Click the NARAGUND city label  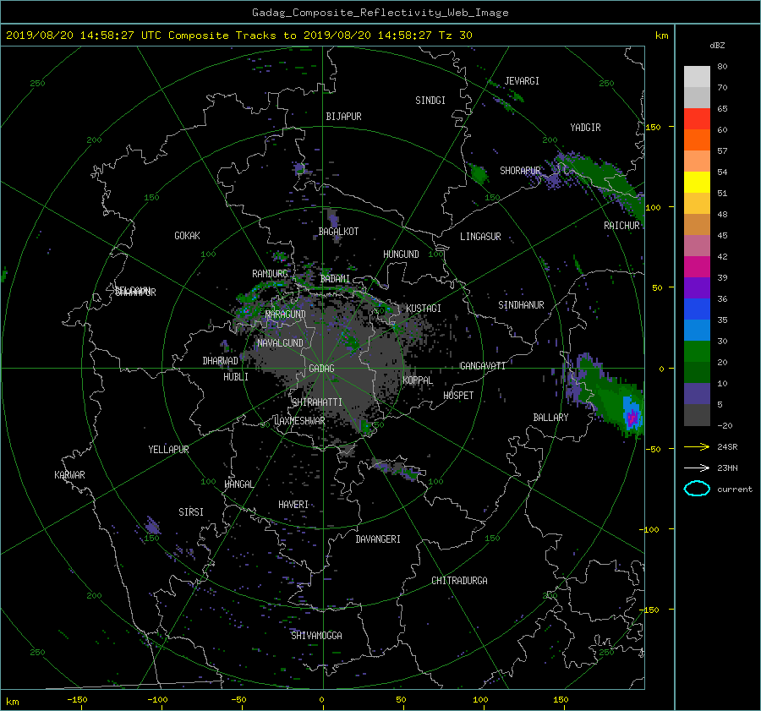coord(286,314)
